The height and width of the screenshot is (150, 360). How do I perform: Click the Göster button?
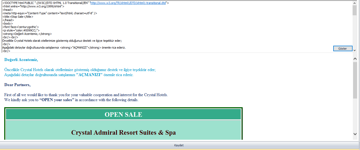coord(343,49)
